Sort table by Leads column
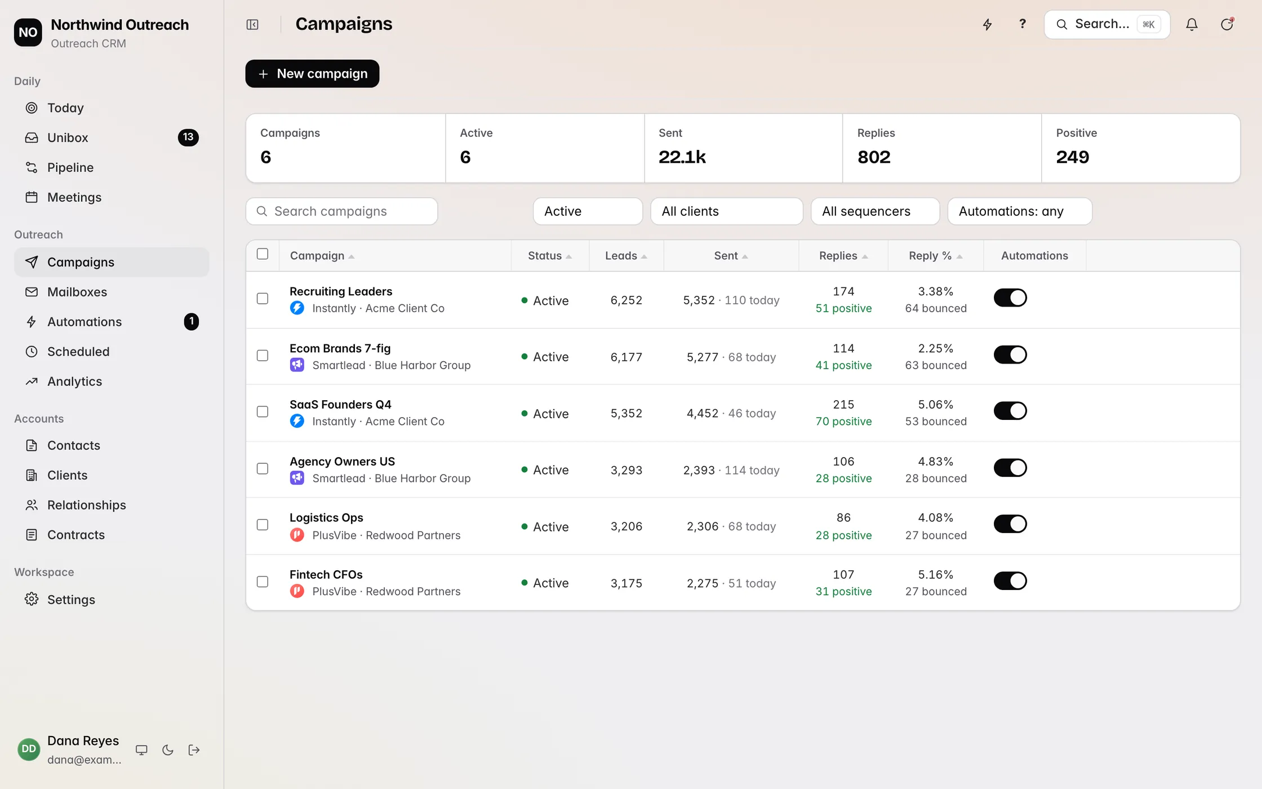Image resolution: width=1262 pixels, height=789 pixels. tap(626, 256)
